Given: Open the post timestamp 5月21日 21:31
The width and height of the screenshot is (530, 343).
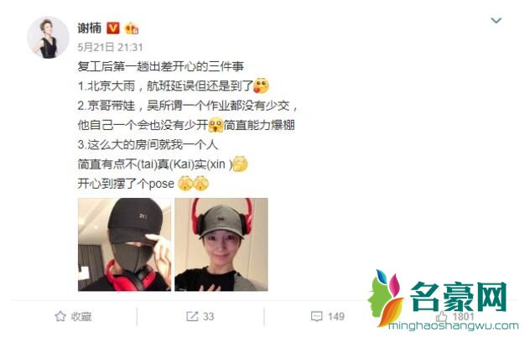Looking at the screenshot, I should [x=110, y=47].
